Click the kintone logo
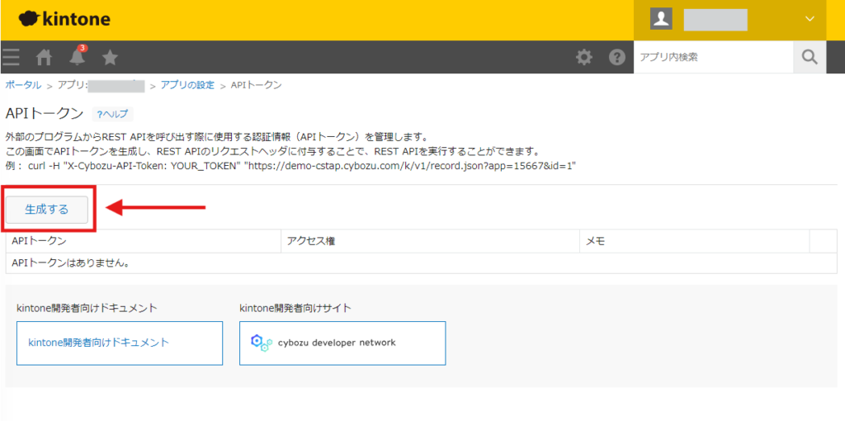 64,20
